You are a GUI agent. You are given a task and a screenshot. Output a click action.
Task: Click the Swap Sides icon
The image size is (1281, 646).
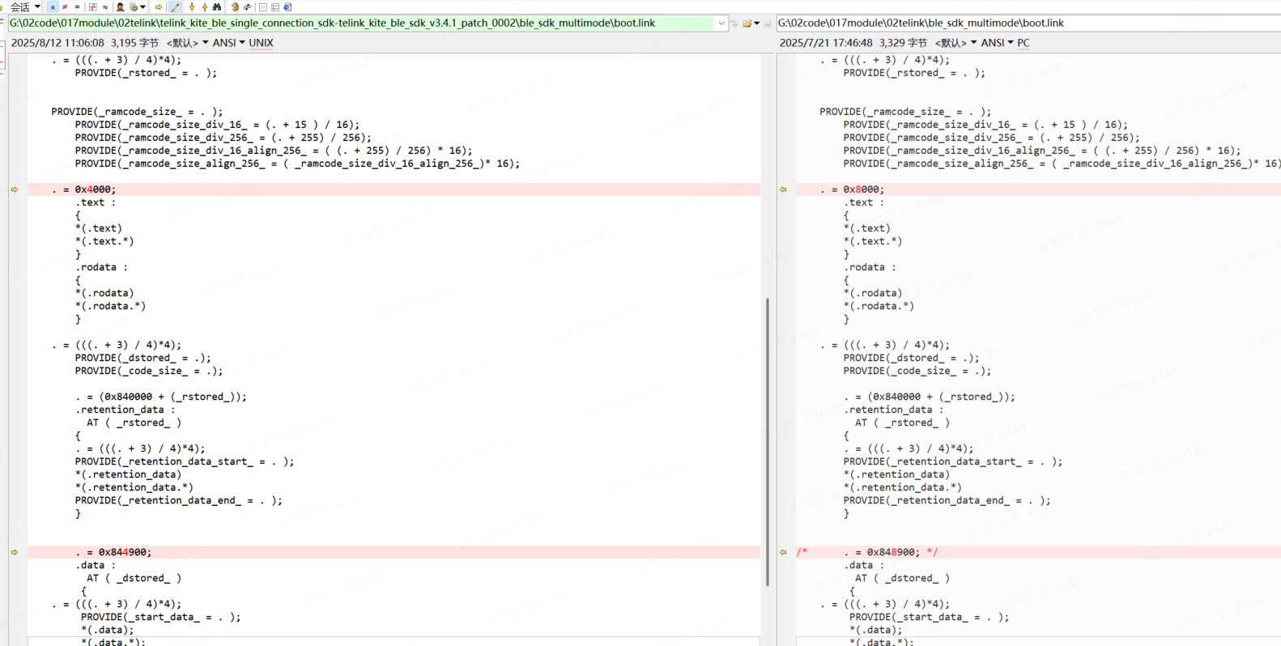point(248,6)
